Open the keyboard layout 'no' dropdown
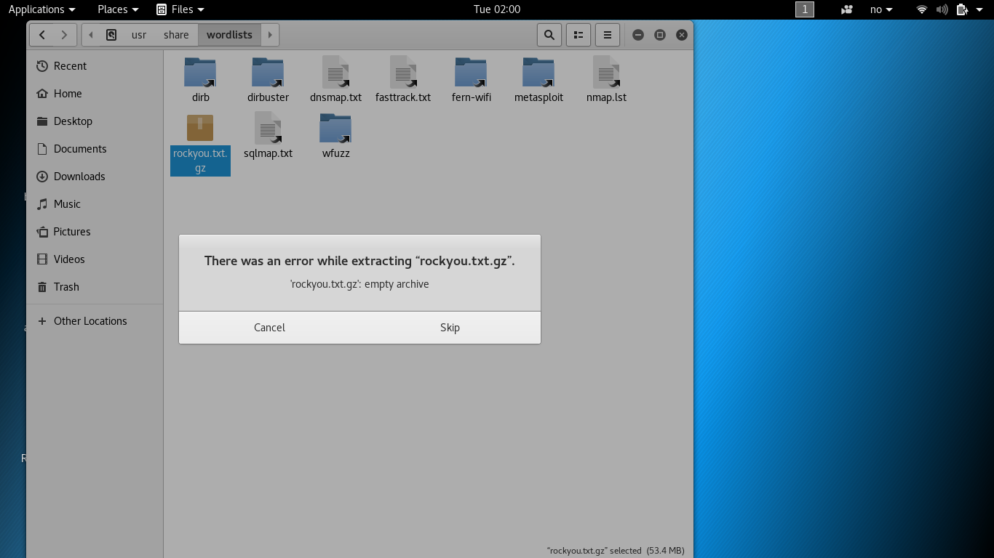 pos(881,9)
